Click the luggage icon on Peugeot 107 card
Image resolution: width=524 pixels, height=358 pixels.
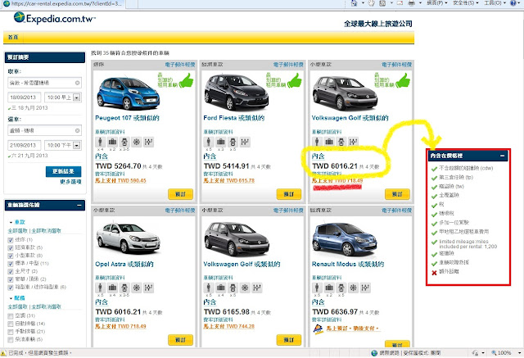click(x=112, y=142)
